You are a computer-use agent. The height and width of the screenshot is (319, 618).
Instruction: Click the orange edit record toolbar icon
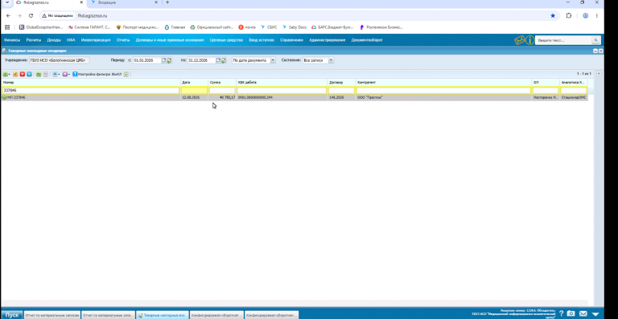[x=15, y=74]
